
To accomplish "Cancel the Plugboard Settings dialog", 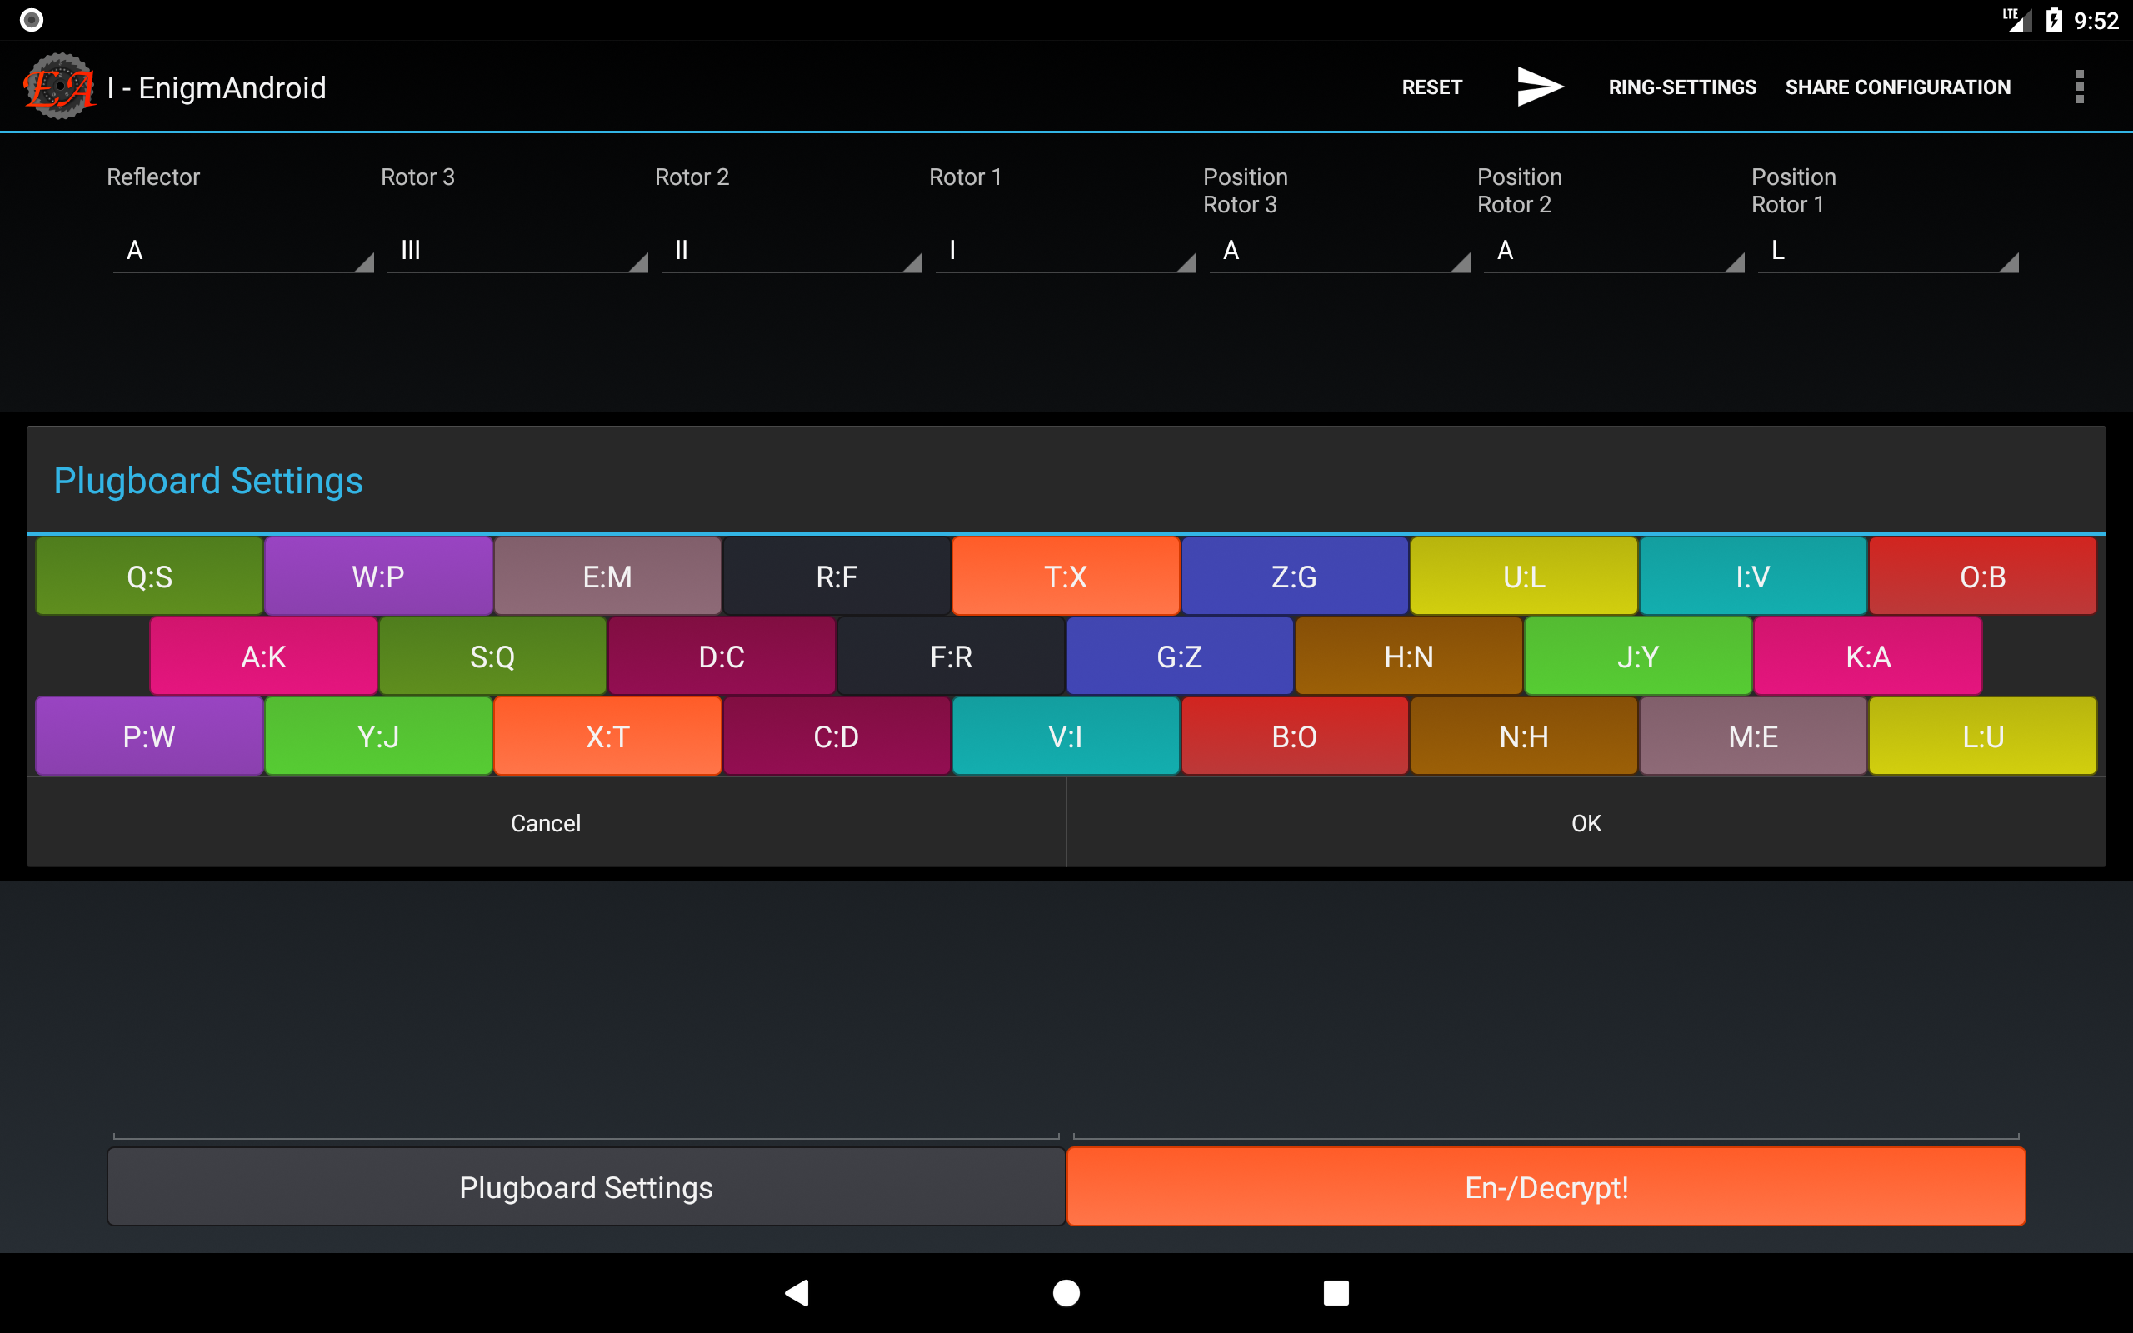I will tap(546, 822).
